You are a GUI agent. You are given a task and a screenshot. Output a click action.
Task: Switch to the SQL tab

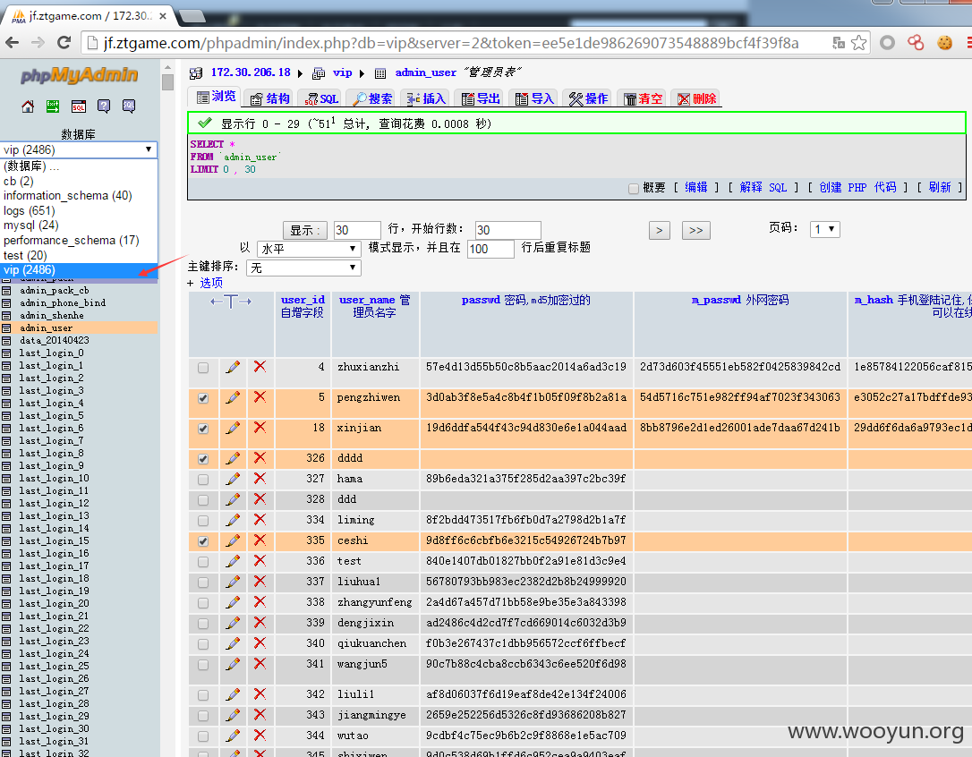tap(322, 98)
